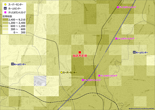Click the western Home Center H icon
Screen dimensions: 155x110
point(12,64)
